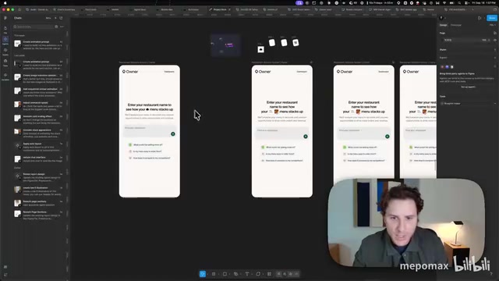Open shape tool options chevron
This screenshot has width=499, height=281.
click(230, 274)
